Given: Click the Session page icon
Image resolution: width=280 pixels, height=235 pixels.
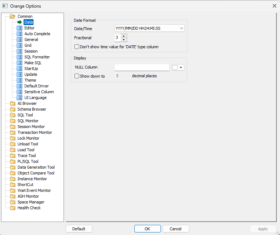Looking at the screenshot, I should (x=19, y=51).
